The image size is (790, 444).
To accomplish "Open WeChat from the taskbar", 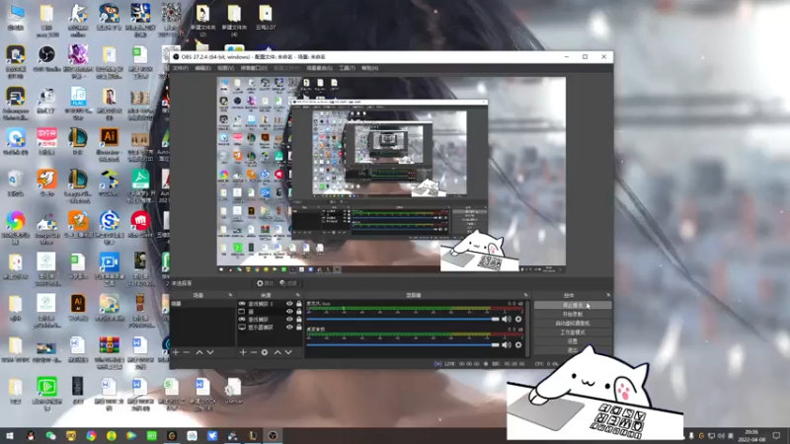I will coord(51,435).
